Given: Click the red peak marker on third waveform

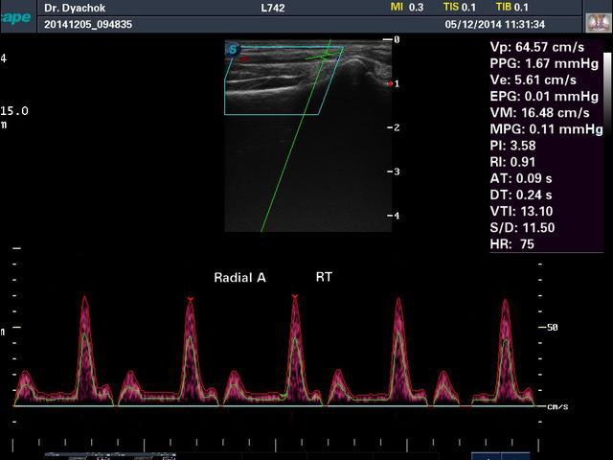Looking at the screenshot, I should pyautogui.click(x=294, y=298).
